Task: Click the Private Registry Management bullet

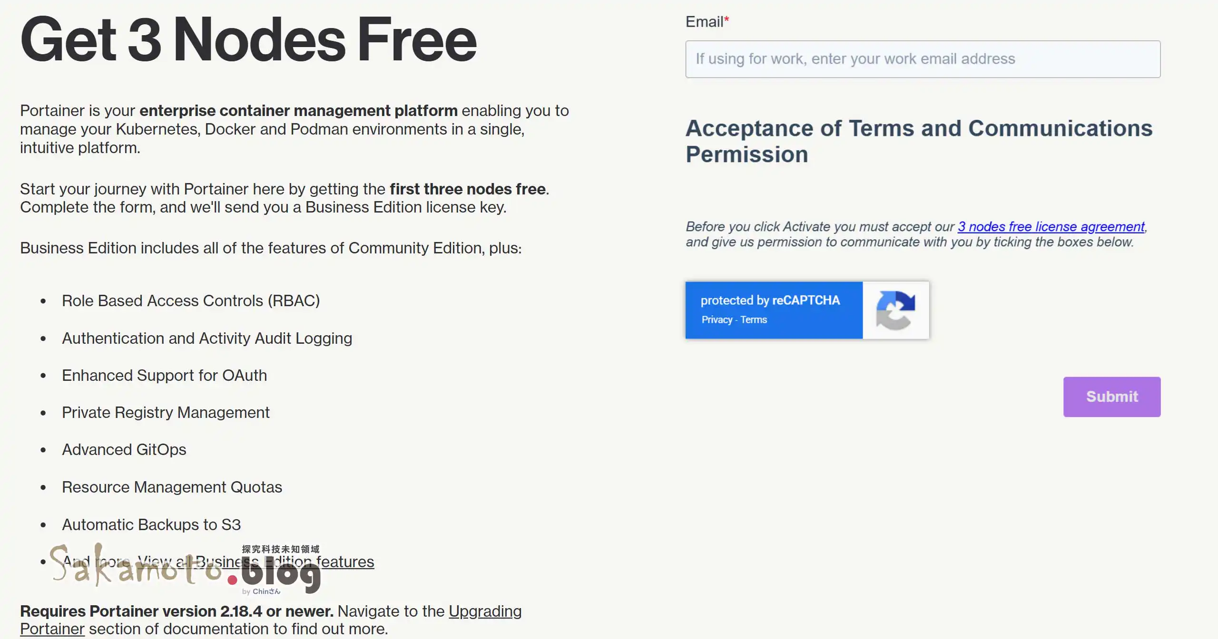Action: [165, 413]
